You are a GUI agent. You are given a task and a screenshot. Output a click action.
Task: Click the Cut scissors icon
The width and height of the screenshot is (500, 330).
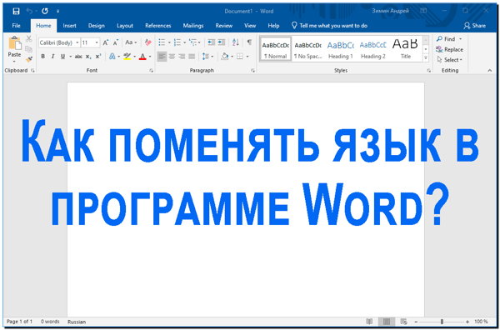(x=29, y=39)
